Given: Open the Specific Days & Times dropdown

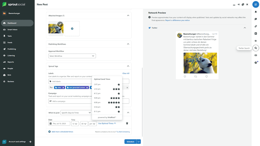Looking at the screenshot, I should tap(76, 113).
